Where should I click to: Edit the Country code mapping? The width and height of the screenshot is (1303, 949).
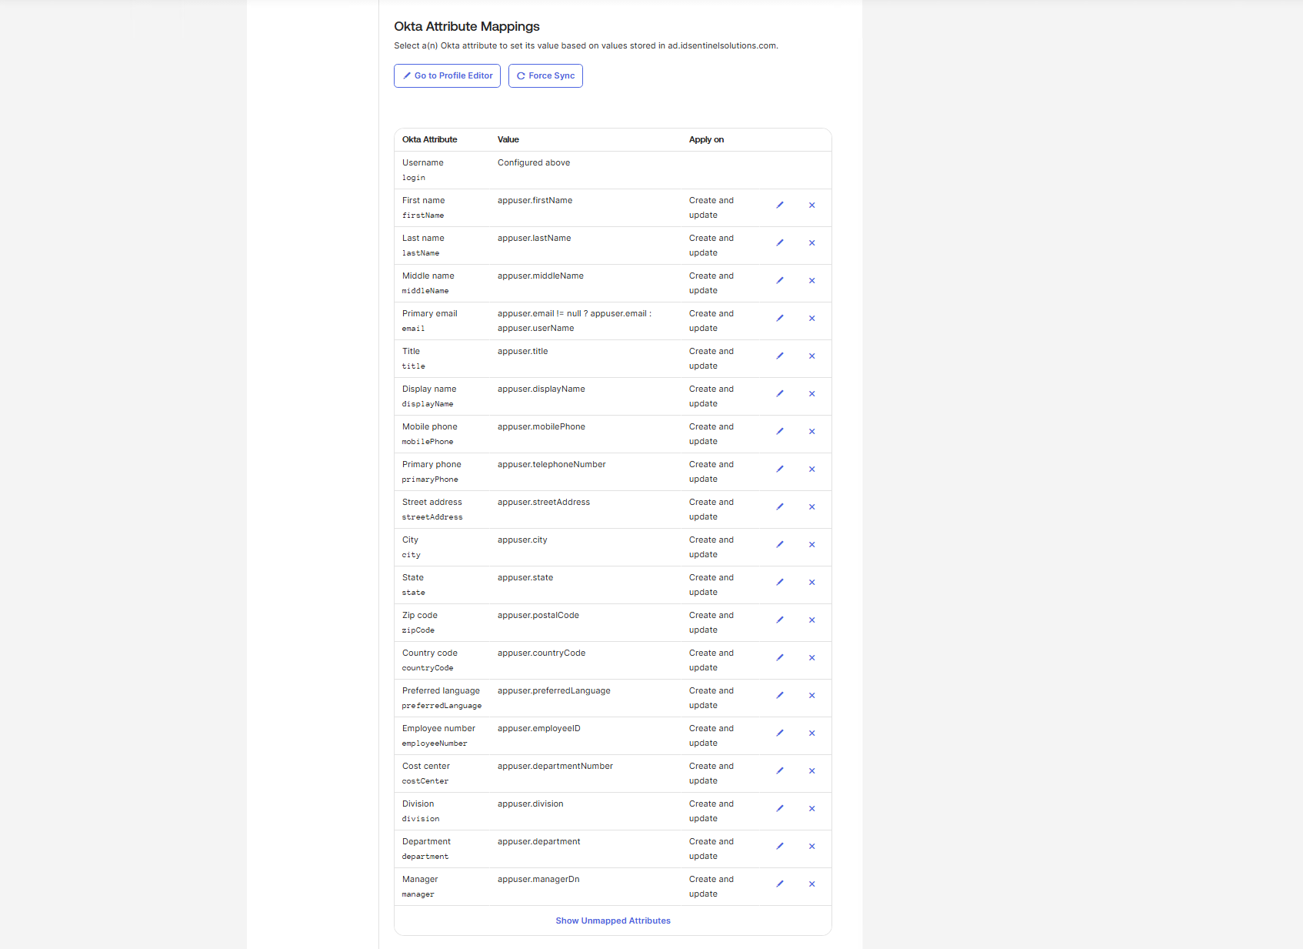(780, 657)
